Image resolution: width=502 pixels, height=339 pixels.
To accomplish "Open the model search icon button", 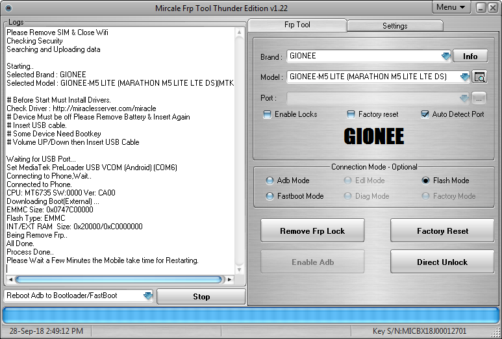I will point(479,77).
